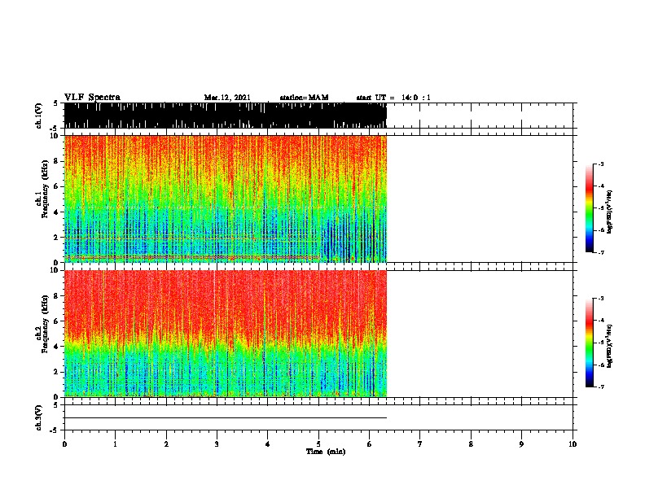The width and height of the screenshot is (645, 498).
Task: Click the "ch.1(V)" waveform axis label
Action: coord(39,116)
